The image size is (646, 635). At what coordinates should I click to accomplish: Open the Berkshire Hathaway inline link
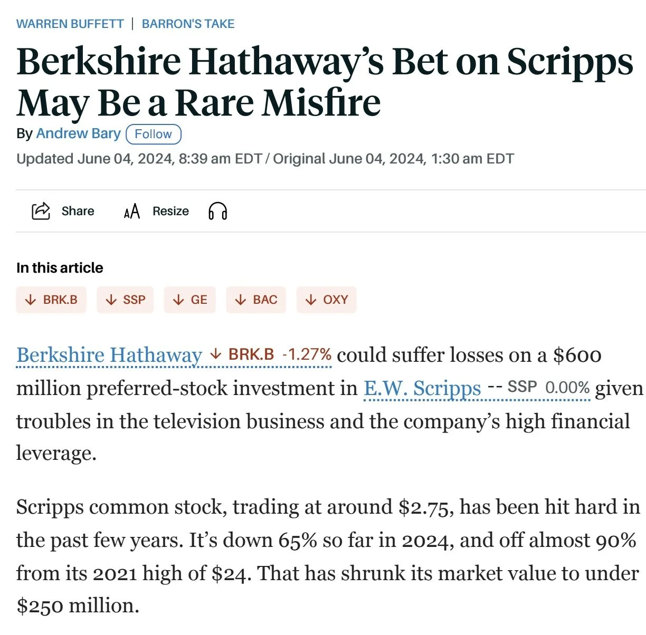coord(109,355)
